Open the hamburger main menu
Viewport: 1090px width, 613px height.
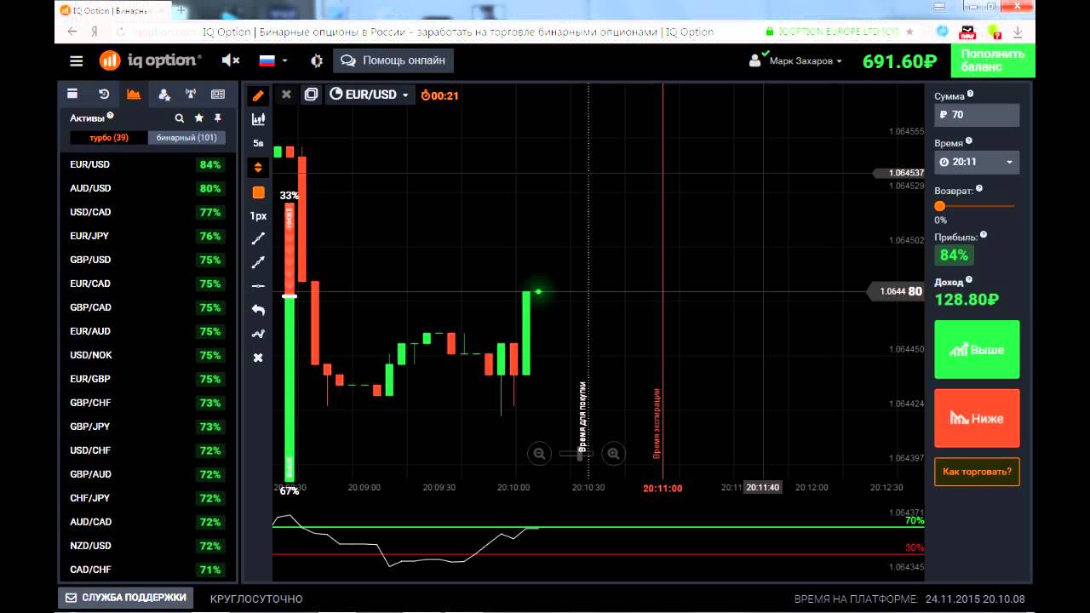click(77, 61)
